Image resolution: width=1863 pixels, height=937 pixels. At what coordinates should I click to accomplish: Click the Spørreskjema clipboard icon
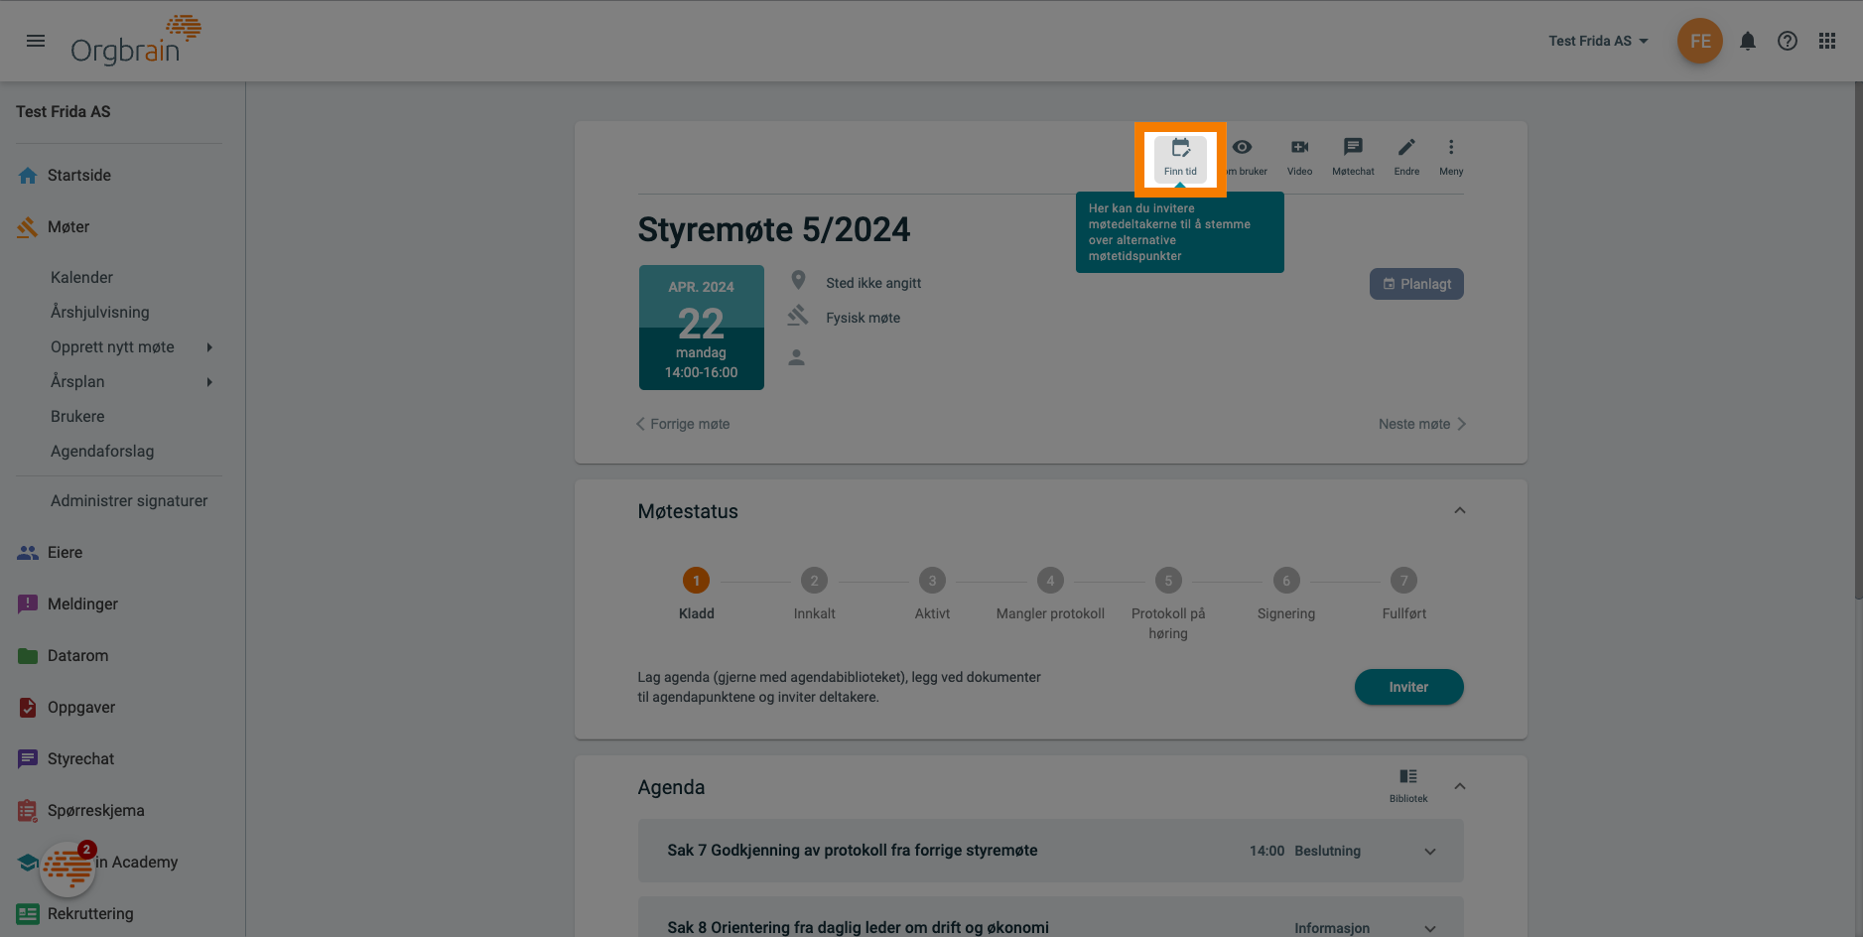(28, 810)
